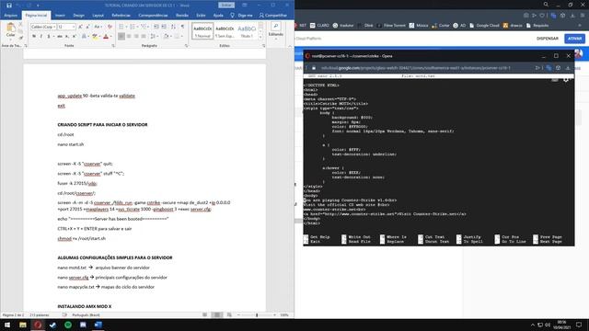Screen dimensions: 589x331
Task: Switch to the Inserir tab
Action: coord(60,16)
